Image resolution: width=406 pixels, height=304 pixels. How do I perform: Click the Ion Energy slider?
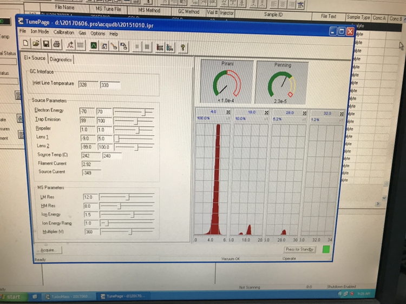pos(127,215)
